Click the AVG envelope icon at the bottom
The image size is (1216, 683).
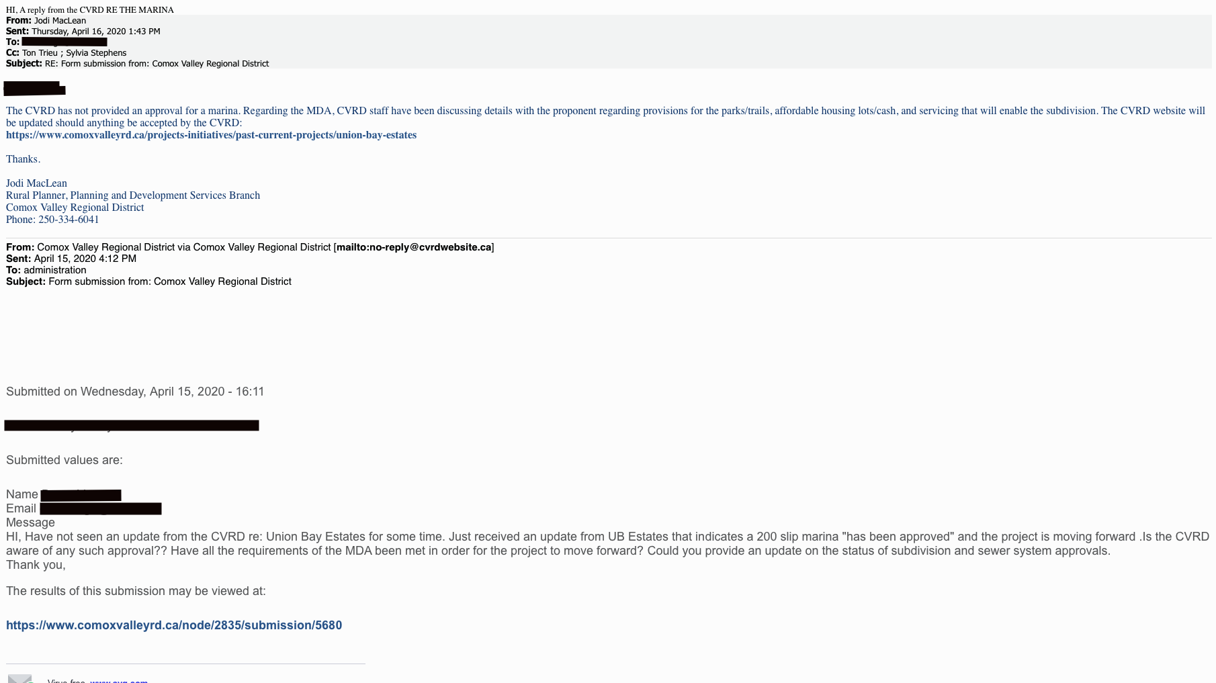click(x=20, y=678)
